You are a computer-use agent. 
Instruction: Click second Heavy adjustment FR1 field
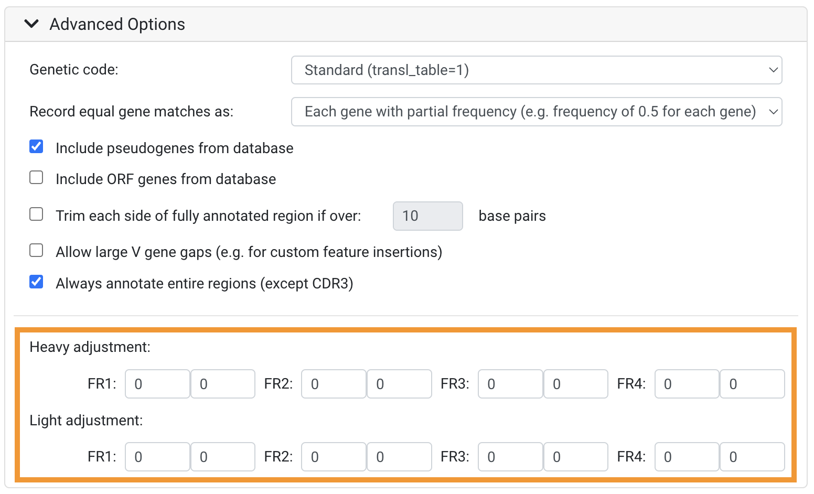point(222,384)
